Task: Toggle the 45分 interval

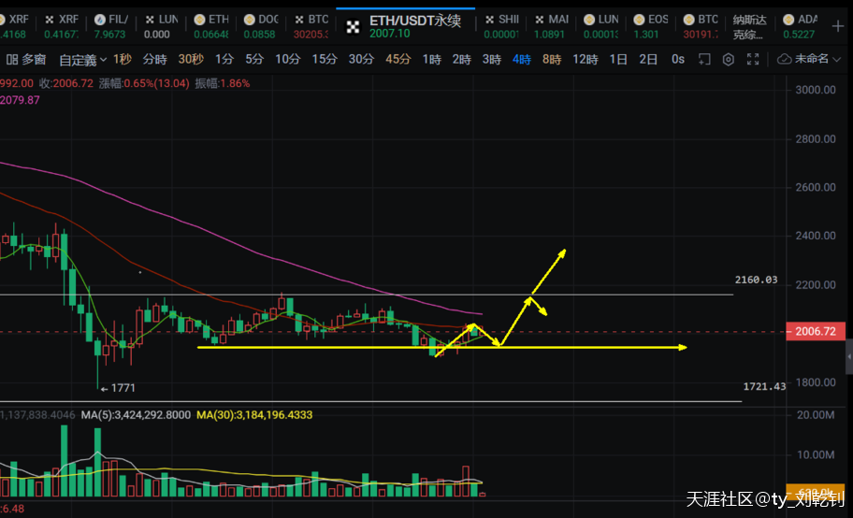Action: click(398, 60)
